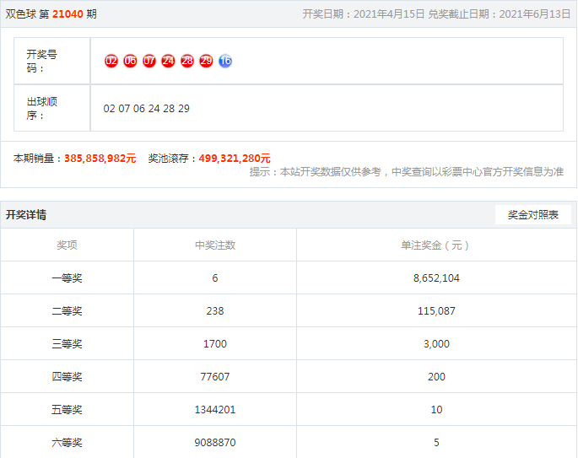
Task: Click the red ball numbered 29
Action: click(206, 61)
